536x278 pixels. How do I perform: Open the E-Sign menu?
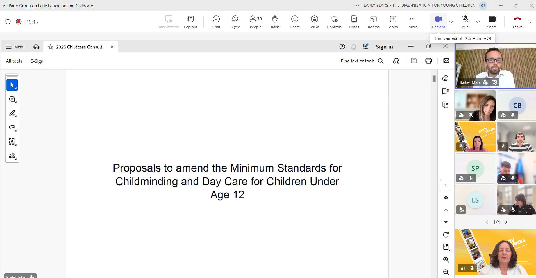[37, 61]
